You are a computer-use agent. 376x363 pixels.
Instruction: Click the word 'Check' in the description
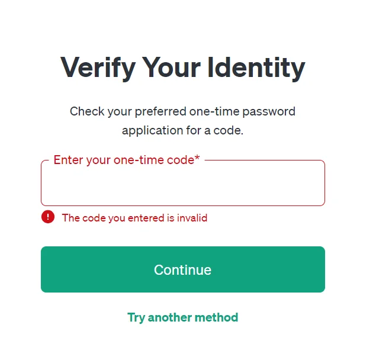pyautogui.click(x=87, y=111)
